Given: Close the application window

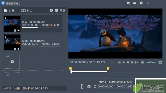Looking at the screenshot, I should [161, 3].
